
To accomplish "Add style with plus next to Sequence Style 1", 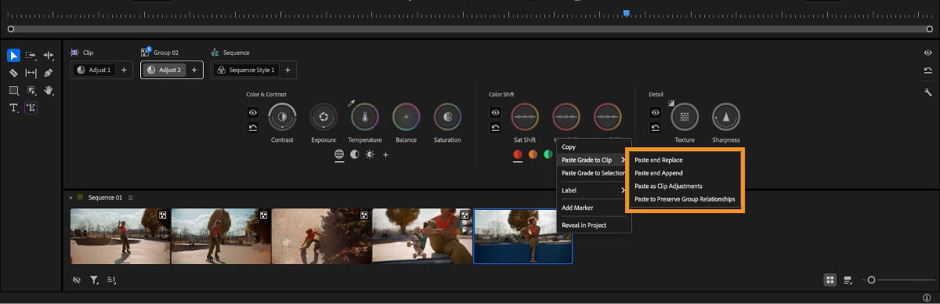I will [287, 70].
